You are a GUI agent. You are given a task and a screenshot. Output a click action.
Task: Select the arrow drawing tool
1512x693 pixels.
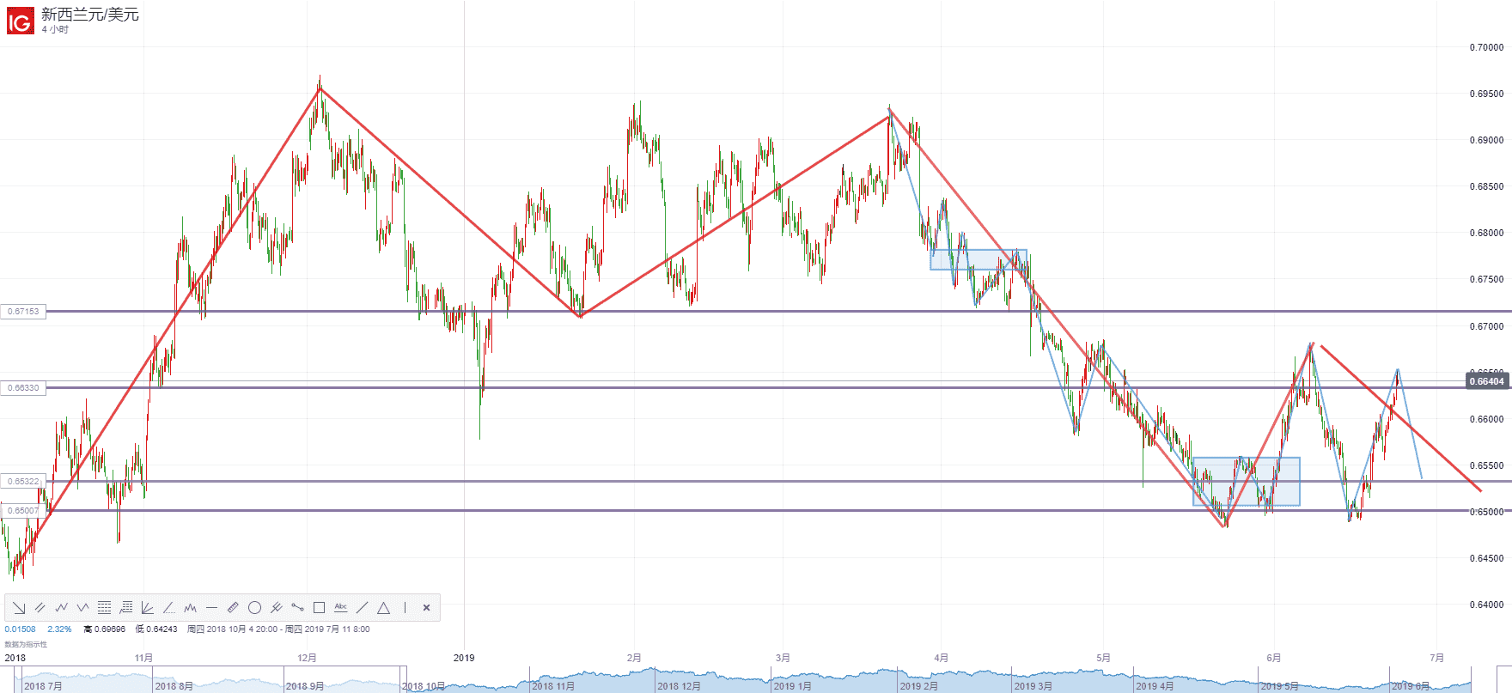(x=19, y=608)
